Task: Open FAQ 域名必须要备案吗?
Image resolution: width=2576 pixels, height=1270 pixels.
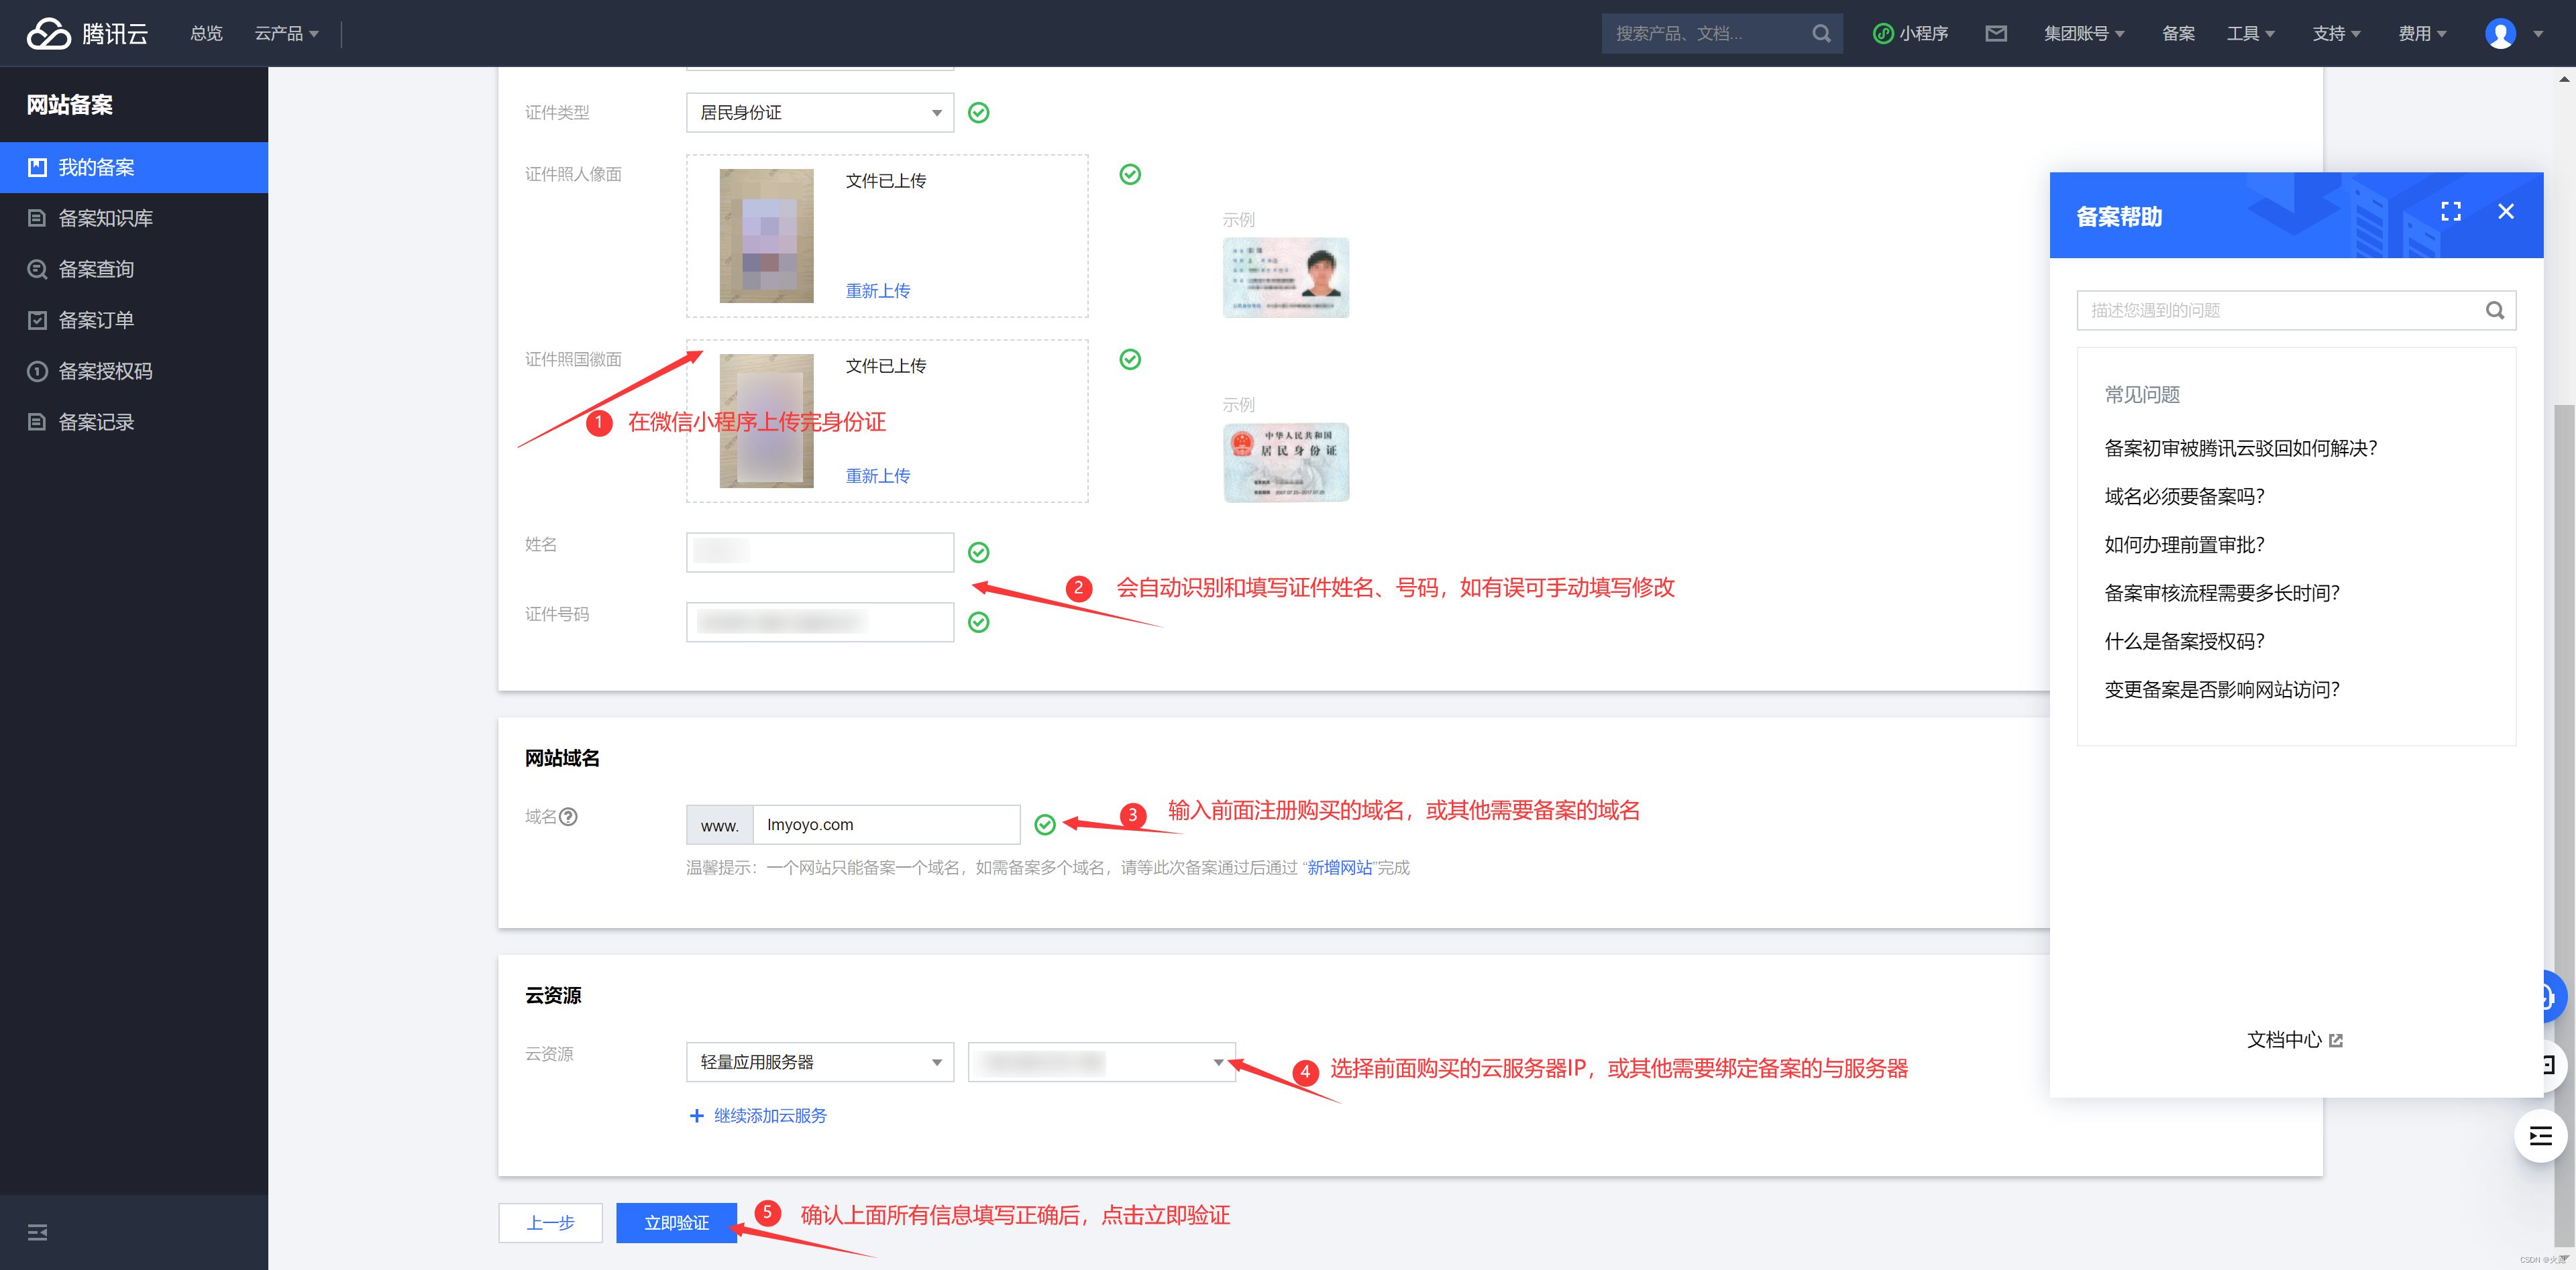Action: click(2184, 497)
